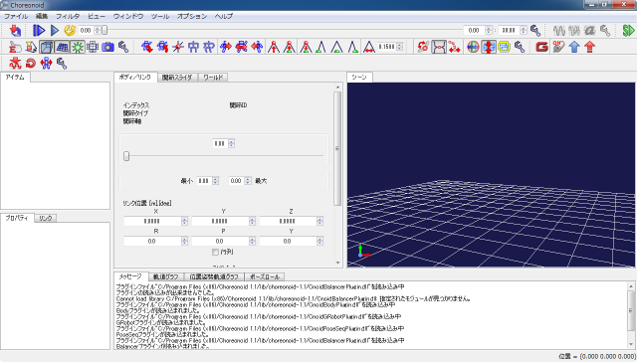Click the body/link panel vertical scrollbar
637x362 pixels.
[337, 175]
